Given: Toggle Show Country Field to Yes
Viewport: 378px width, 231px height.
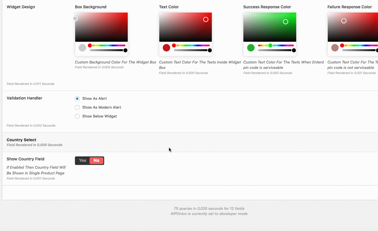Looking at the screenshot, I should (83, 161).
